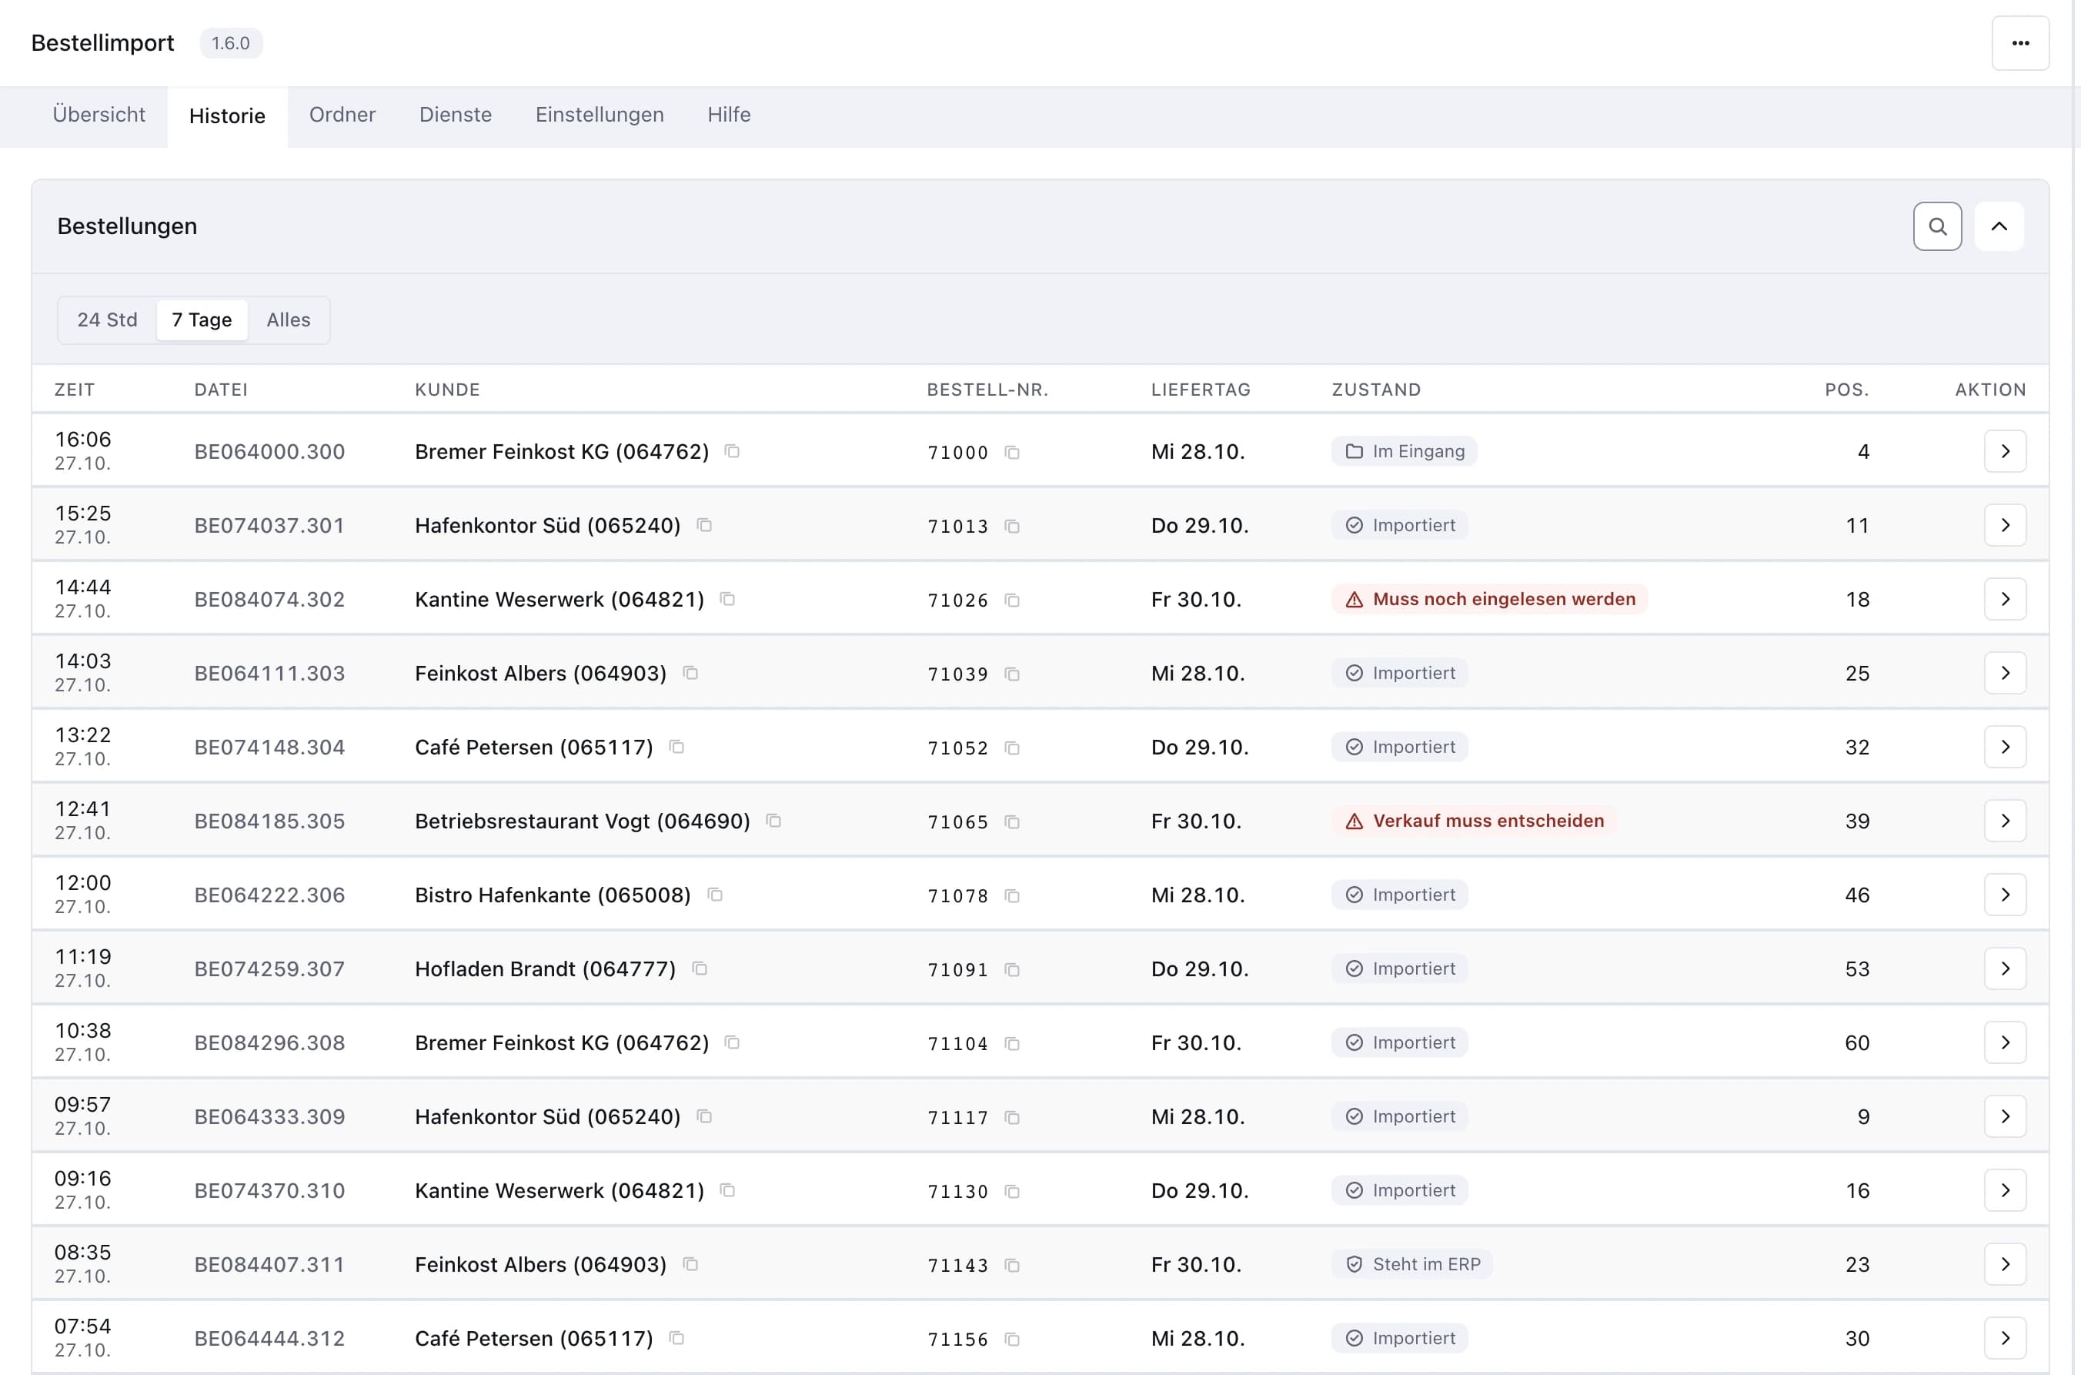This screenshot has height=1375, width=2081.
Task: Select the 7 Tage time filter
Action: pyautogui.click(x=202, y=320)
